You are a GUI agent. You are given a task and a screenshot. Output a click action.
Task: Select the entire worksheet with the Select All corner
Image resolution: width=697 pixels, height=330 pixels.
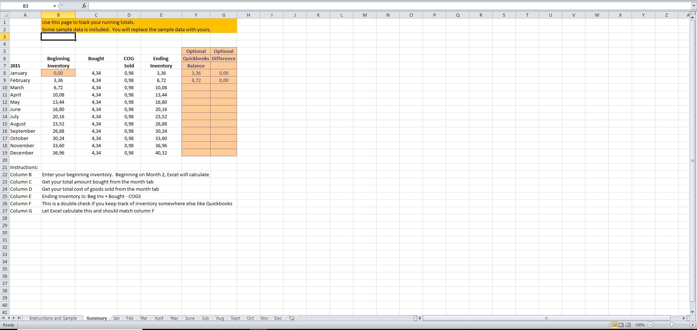click(5, 15)
